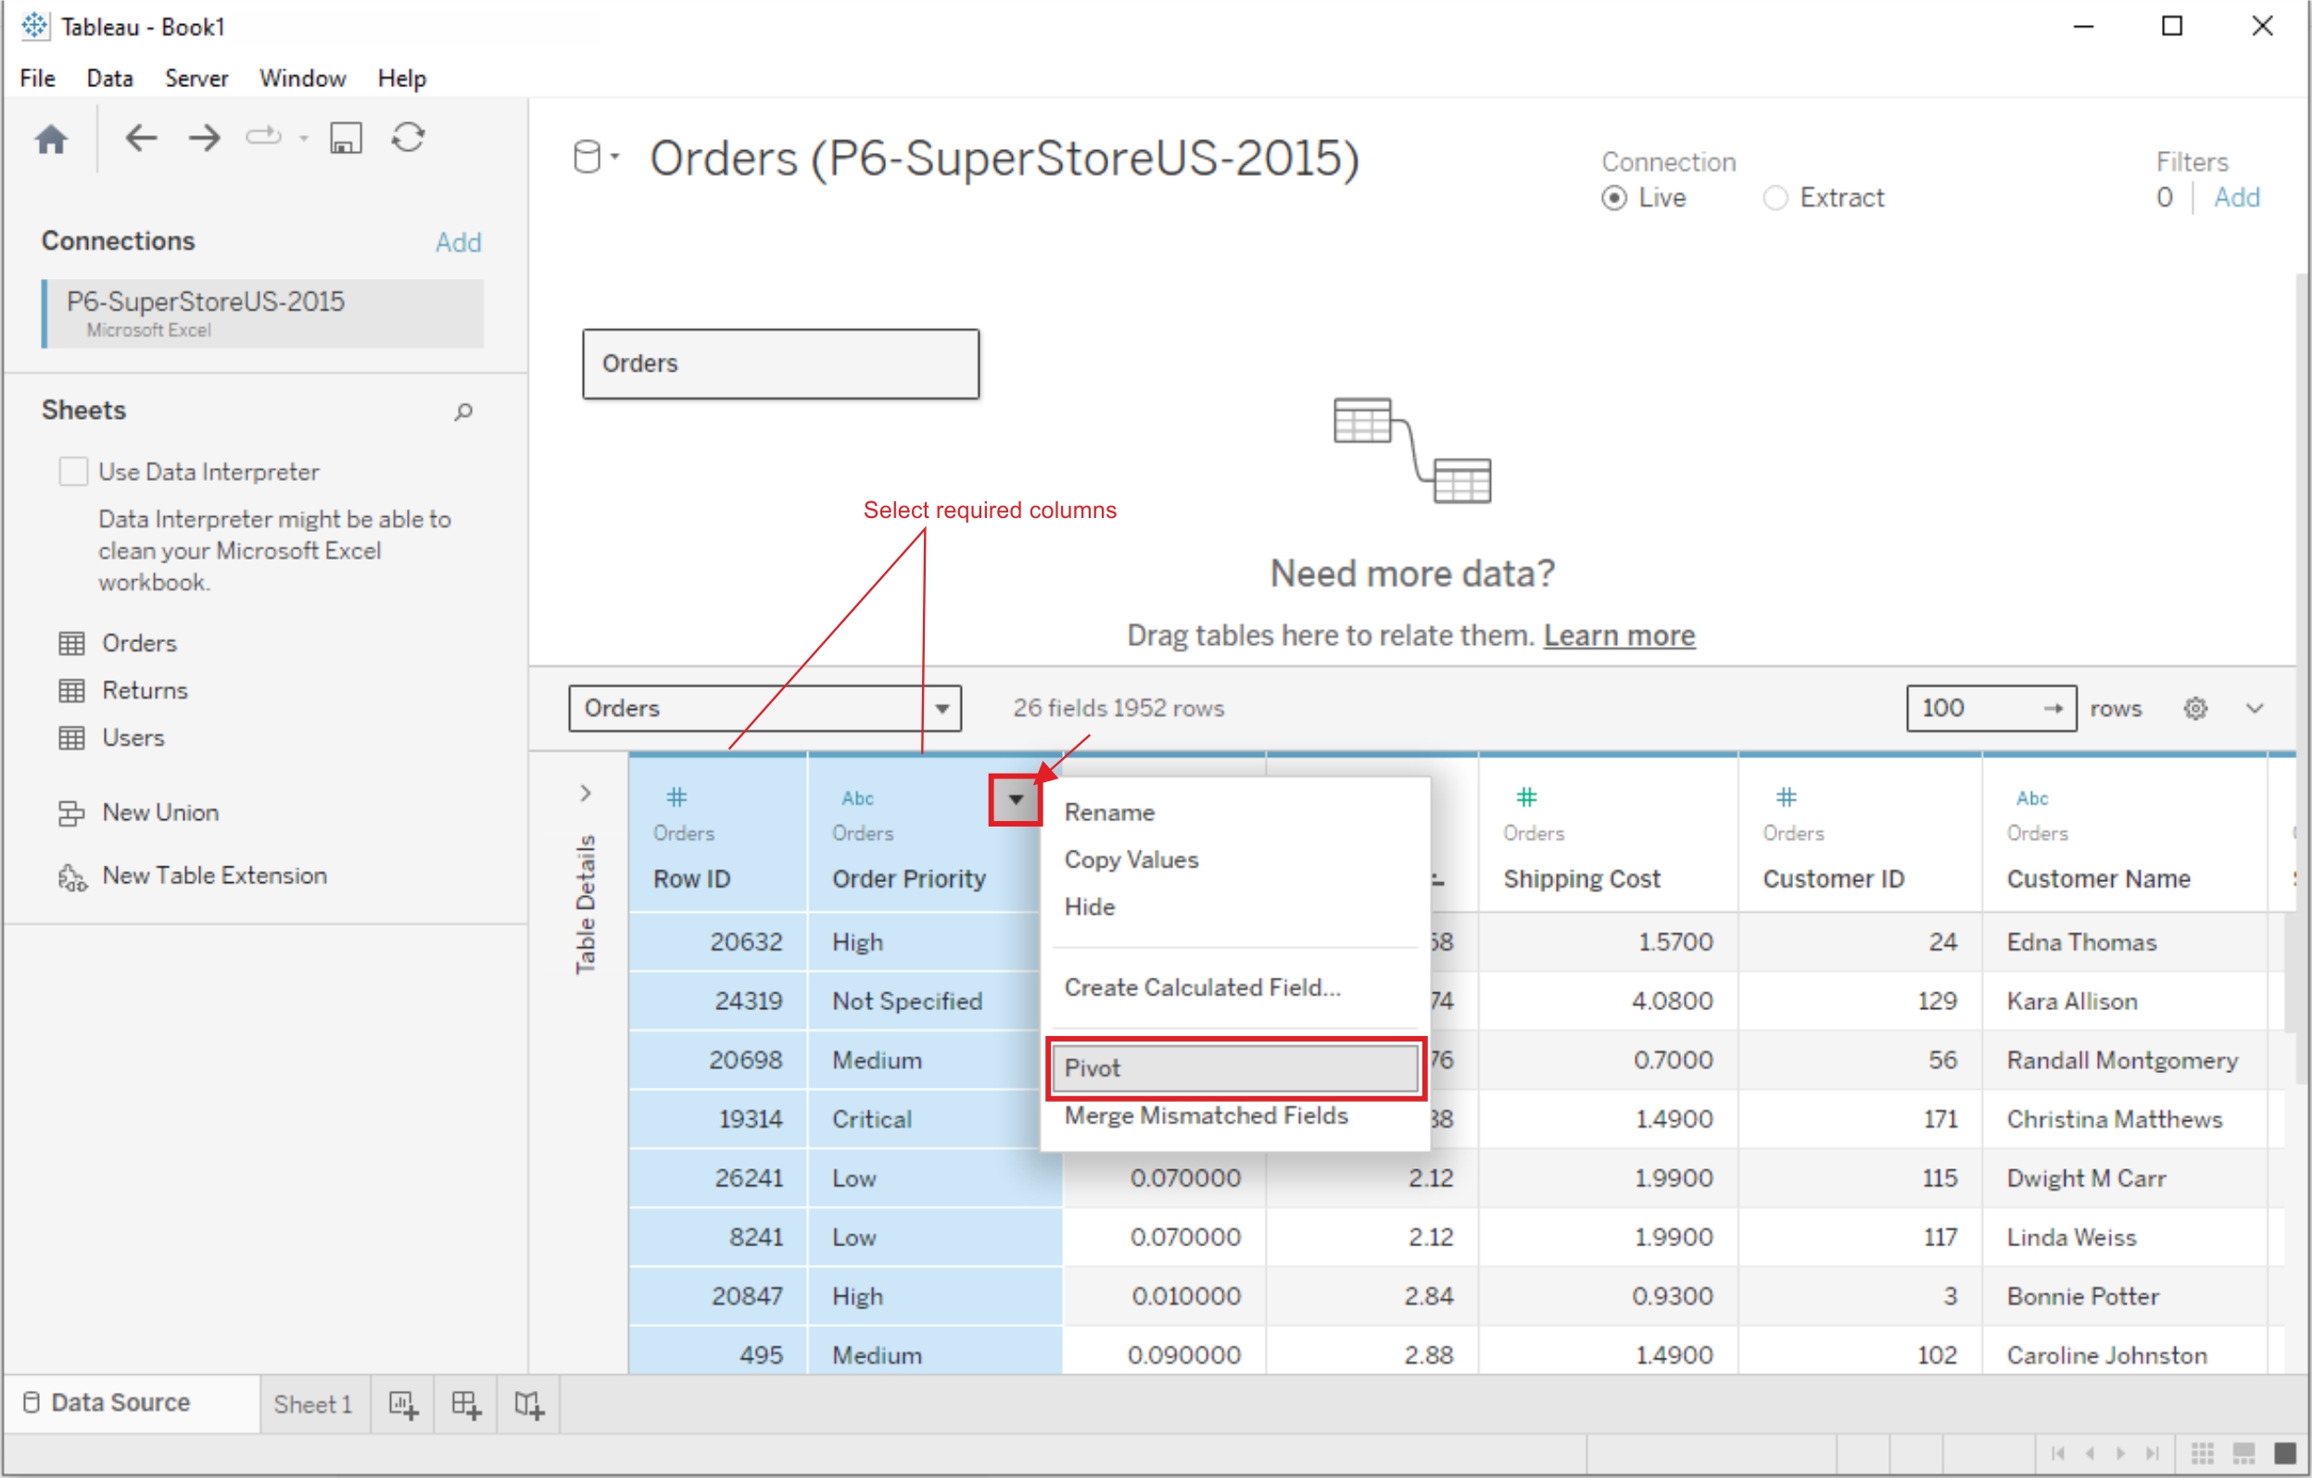Add a data source filter
This screenshot has height=1478, width=2312.
2237,197
